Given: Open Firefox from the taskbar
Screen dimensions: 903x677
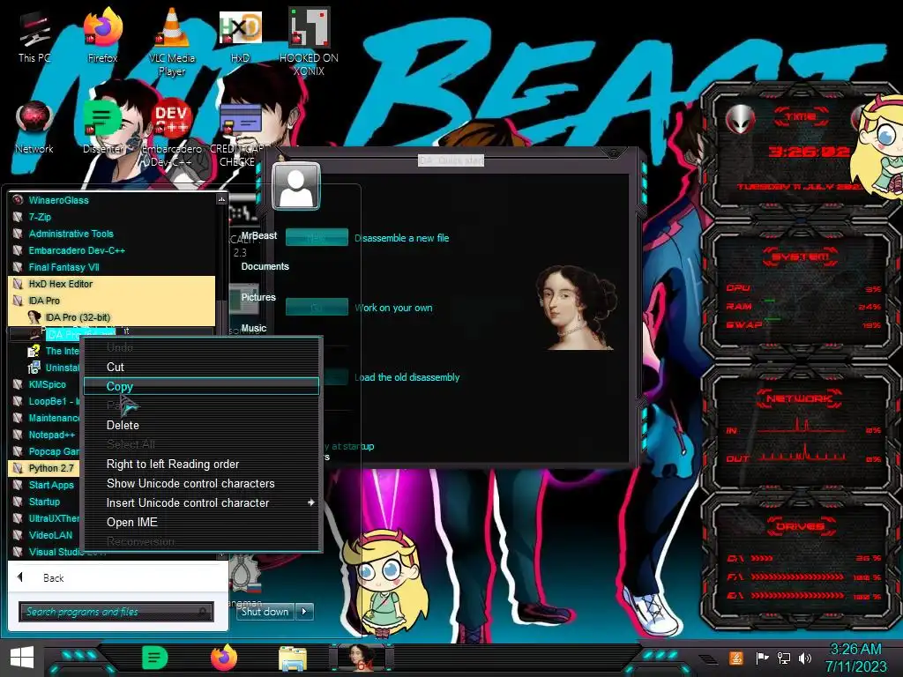Looking at the screenshot, I should coord(223,658).
